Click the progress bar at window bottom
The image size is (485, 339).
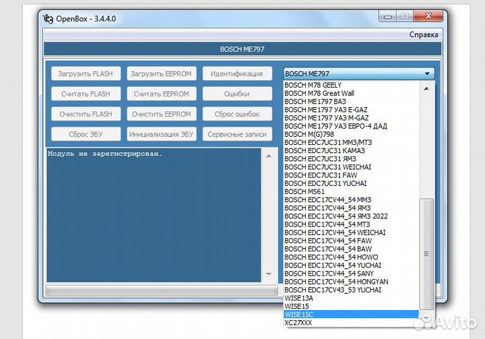[x=162, y=290]
